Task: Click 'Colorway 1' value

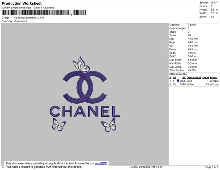Action: 21,21
